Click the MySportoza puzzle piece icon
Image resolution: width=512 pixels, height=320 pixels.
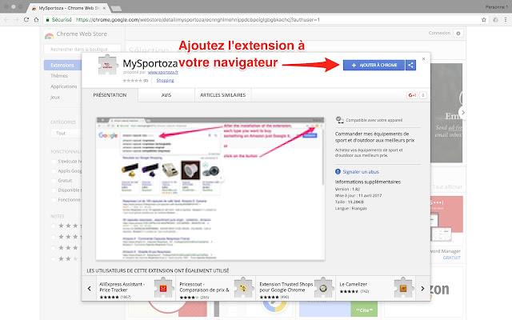point(108,66)
